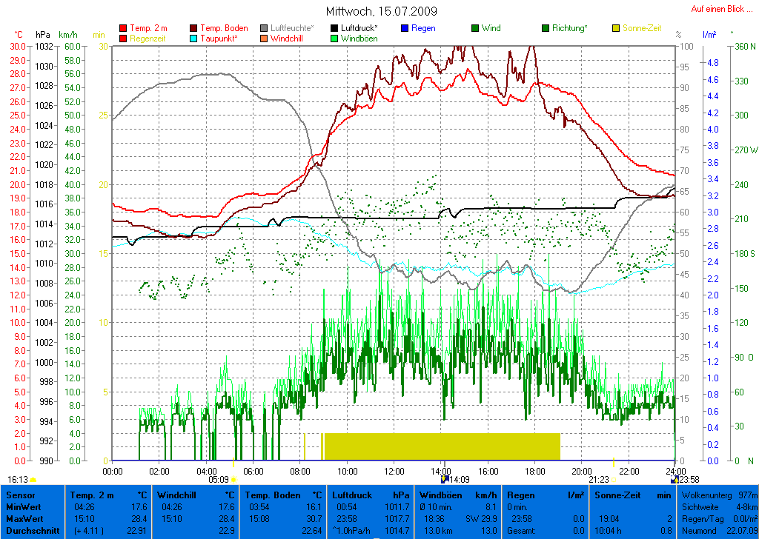The width and height of the screenshot is (759, 539).
Task: Click the bright green Windböen legend swatch
Action: coord(335,38)
